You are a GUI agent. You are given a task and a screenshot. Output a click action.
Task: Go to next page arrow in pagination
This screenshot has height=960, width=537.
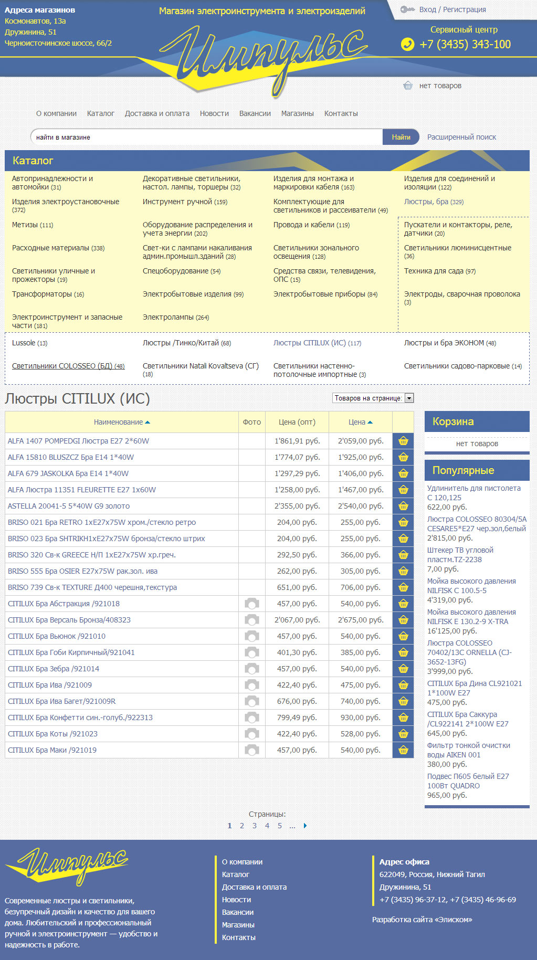pyautogui.click(x=305, y=826)
